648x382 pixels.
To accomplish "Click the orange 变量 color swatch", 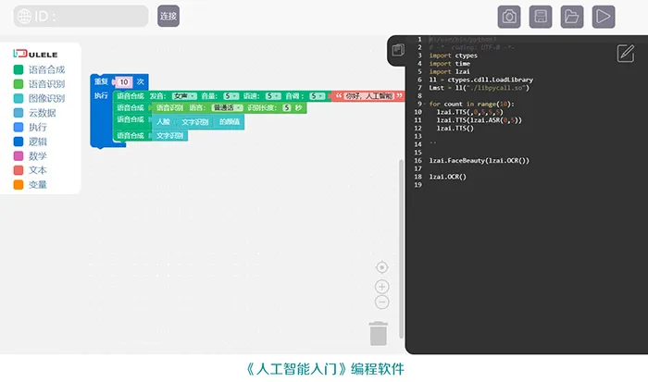I will (x=19, y=185).
